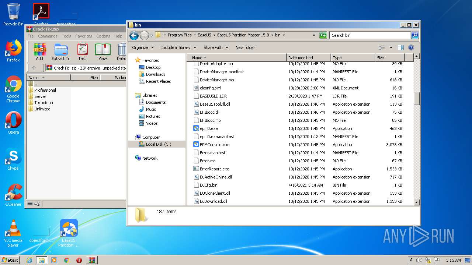This screenshot has width=472, height=265.
Task: Open Google Chrome desktop shortcut
Action: 13,89
